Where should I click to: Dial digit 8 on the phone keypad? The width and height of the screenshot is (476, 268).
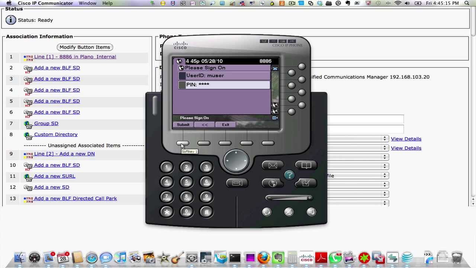click(x=186, y=197)
